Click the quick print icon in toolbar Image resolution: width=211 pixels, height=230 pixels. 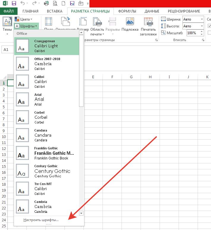[46, 3]
